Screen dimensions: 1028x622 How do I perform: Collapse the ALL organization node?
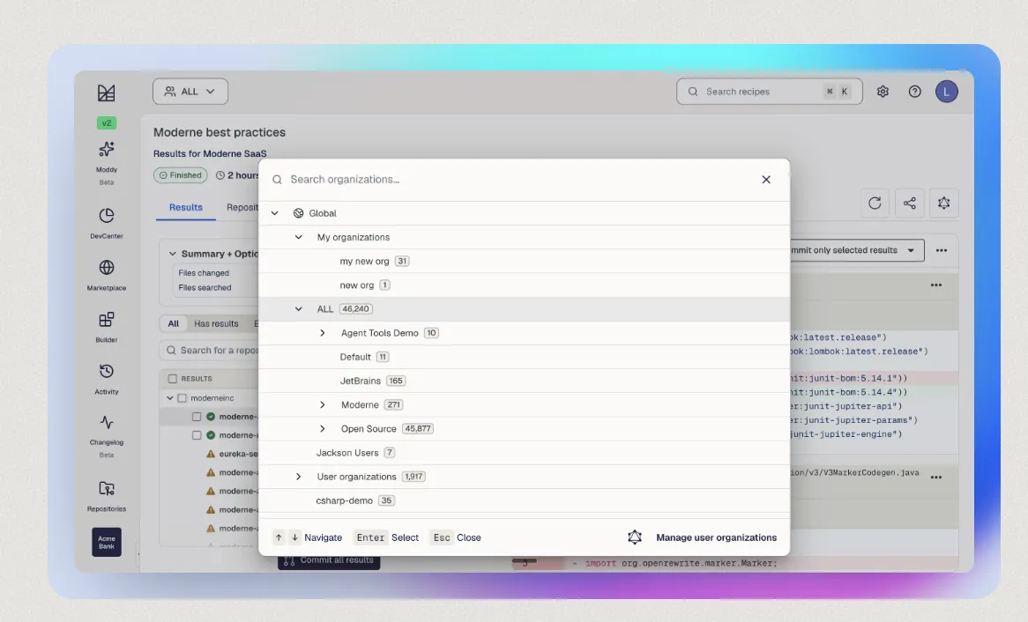pos(298,308)
